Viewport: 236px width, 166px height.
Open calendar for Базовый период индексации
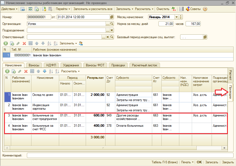(205, 37)
